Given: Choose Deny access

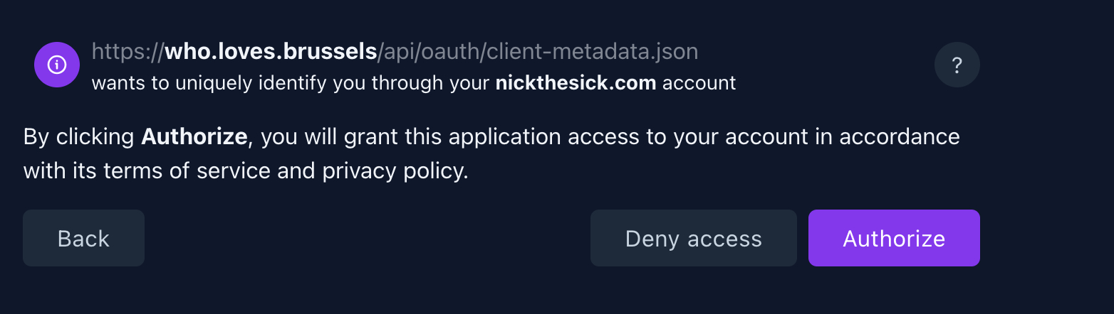Looking at the screenshot, I should point(693,238).
